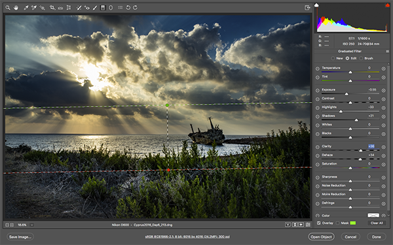Viewport: 393px width, 245px height.
Task: Decrease Shadows using the minus button
Action: (x=318, y=117)
